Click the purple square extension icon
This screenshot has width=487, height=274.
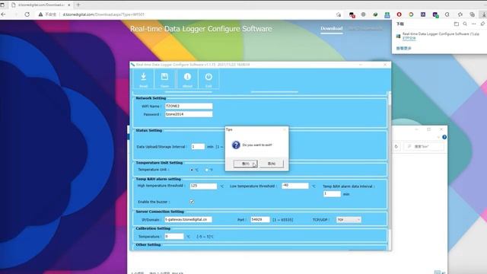pos(423,14)
